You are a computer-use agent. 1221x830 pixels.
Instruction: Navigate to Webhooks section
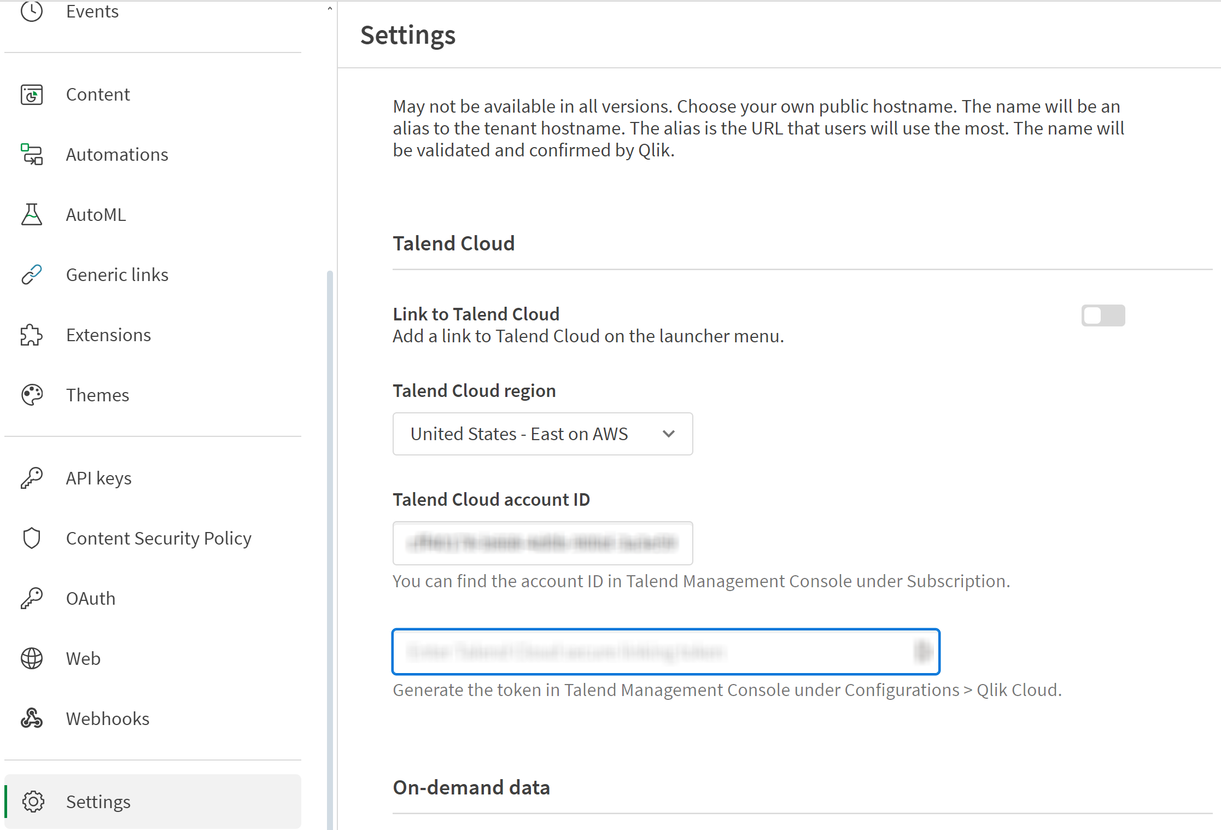(x=108, y=718)
